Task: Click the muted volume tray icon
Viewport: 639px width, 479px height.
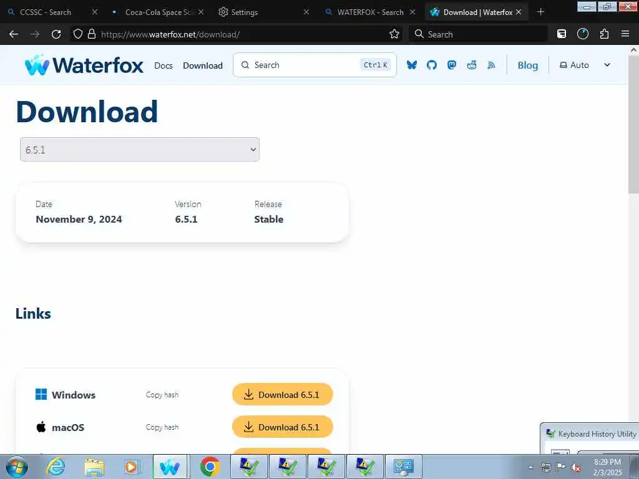Action: [x=576, y=467]
